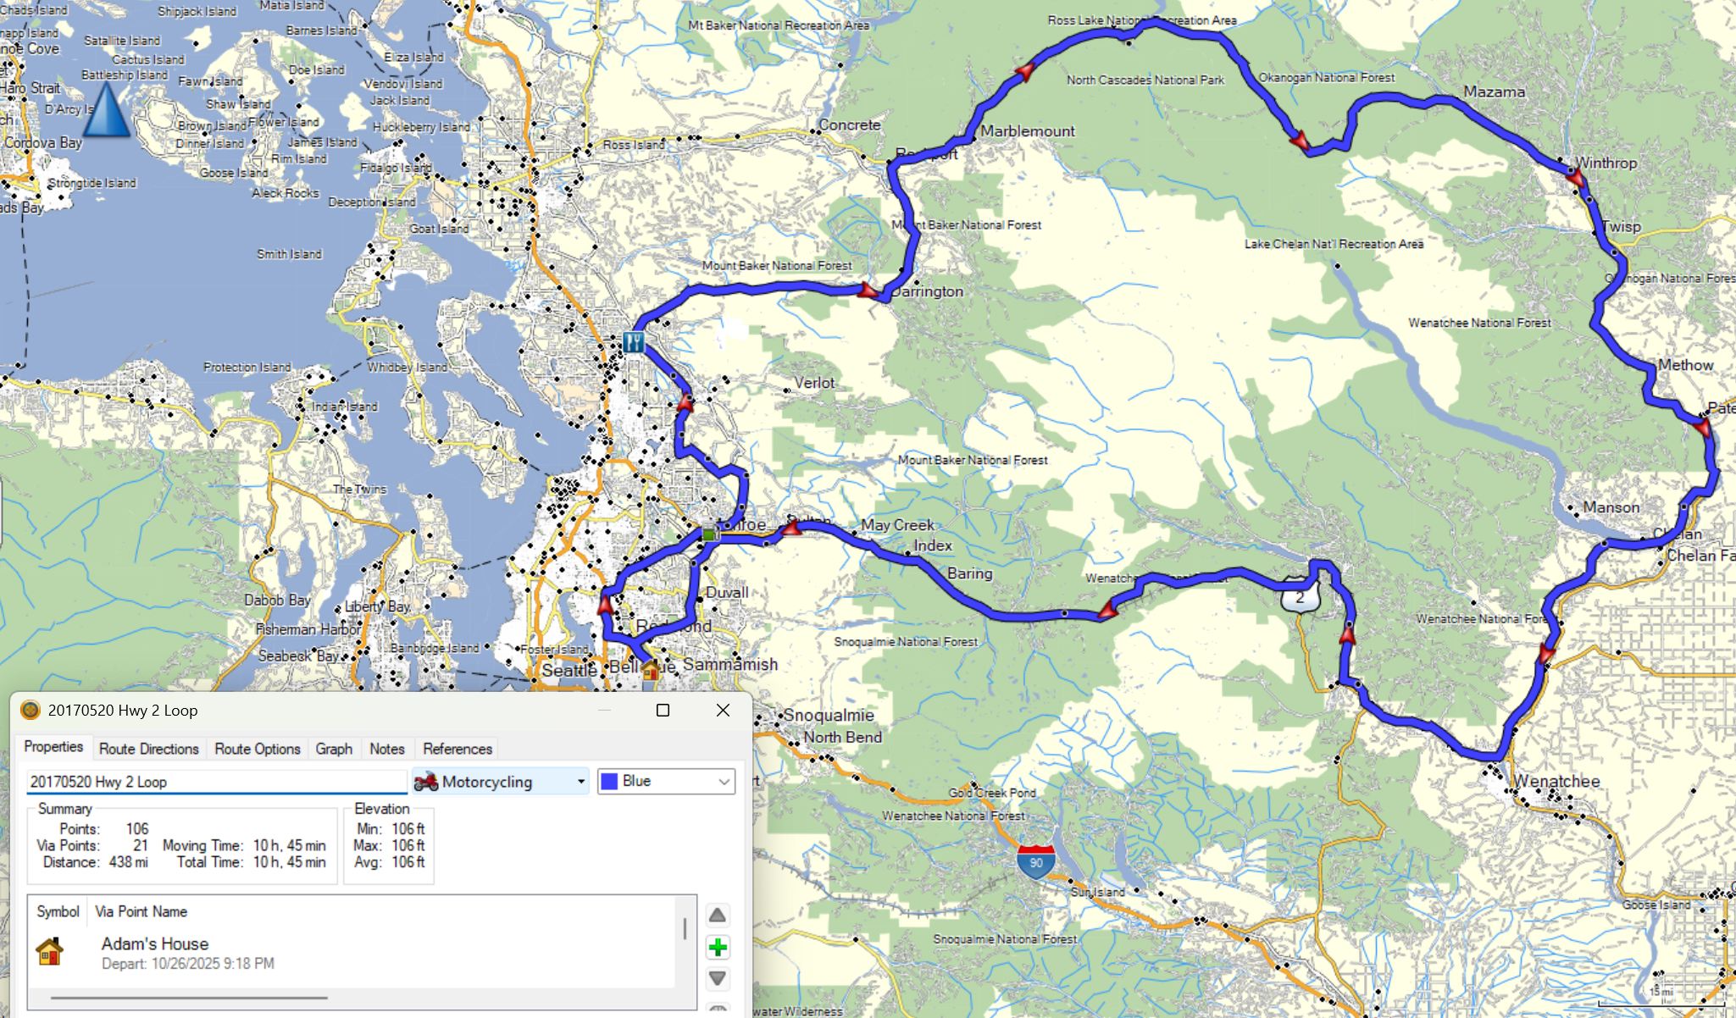Move via point up with arrow button
The width and height of the screenshot is (1736, 1018).
(718, 916)
